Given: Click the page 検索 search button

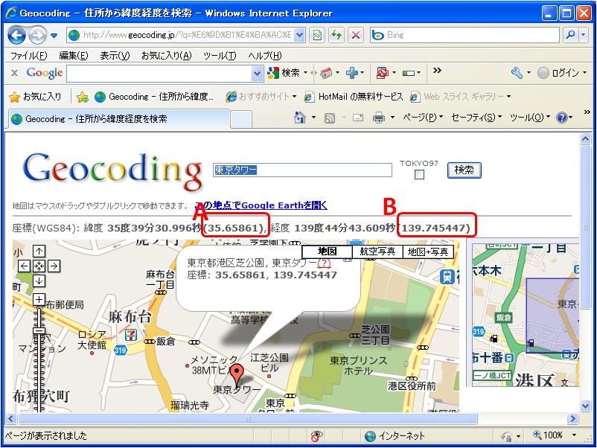Looking at the screenshot, I should [464, 170].
